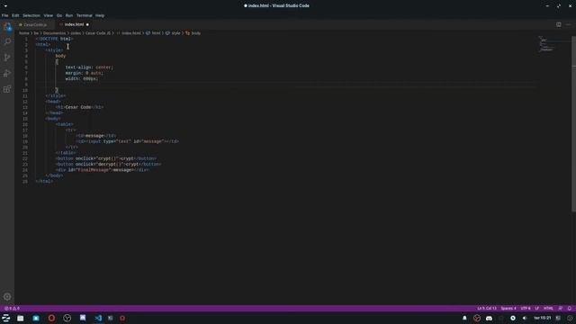
Task: Click the Cesar Code h1 line
Action: [79, 107]
